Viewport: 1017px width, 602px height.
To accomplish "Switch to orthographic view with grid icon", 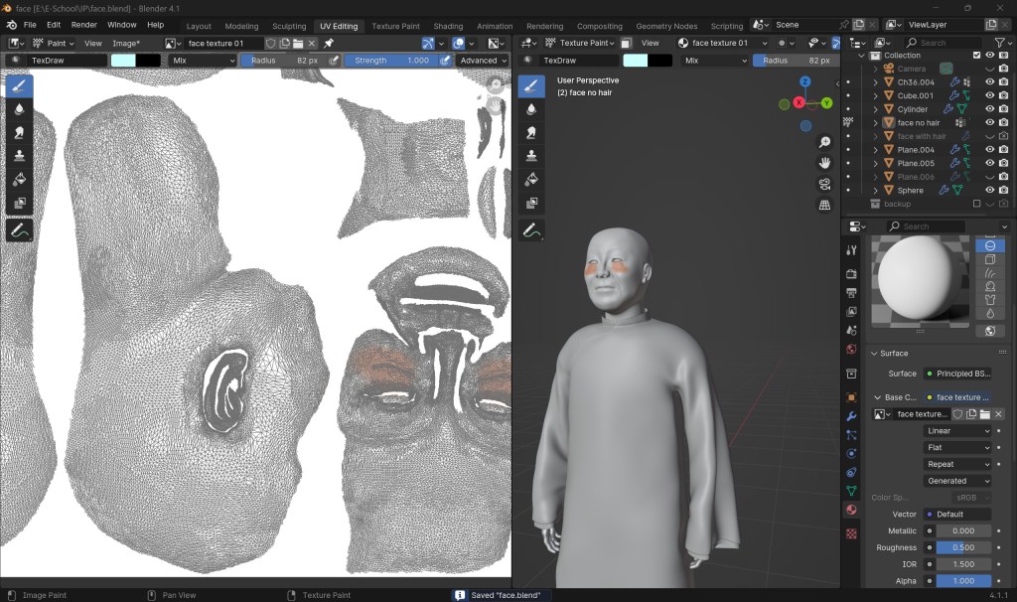I will [824, 206].
